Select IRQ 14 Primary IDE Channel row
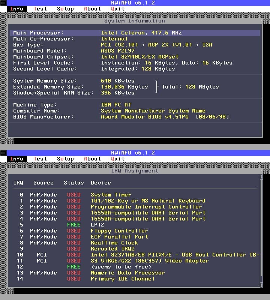The width and height of the screenshot is (270, 300). (135, 279)
